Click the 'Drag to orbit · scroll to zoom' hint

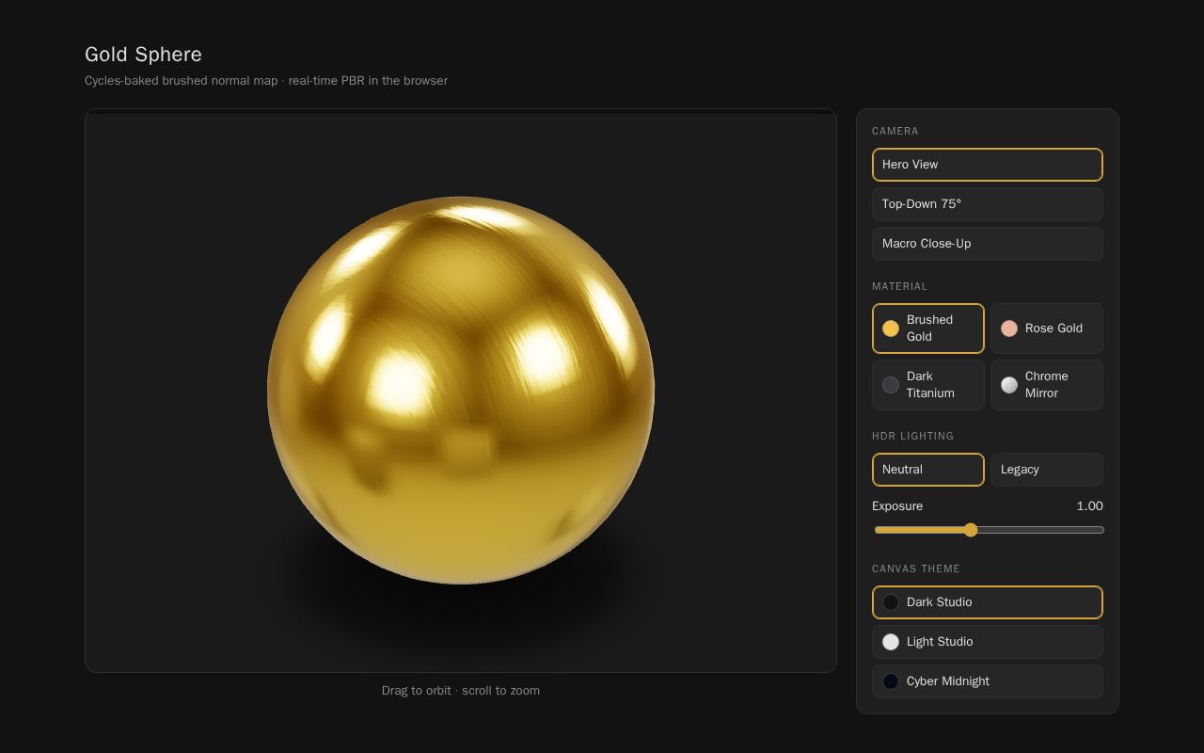[461, 691]
